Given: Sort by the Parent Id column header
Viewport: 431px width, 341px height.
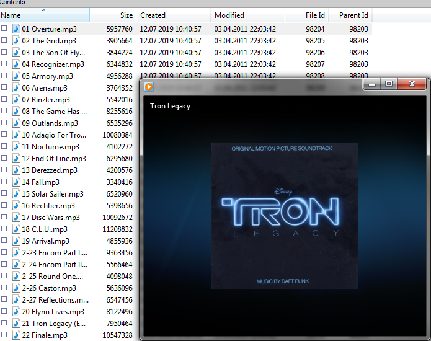Looking at the screenshot, I should (x=350, y=15).
